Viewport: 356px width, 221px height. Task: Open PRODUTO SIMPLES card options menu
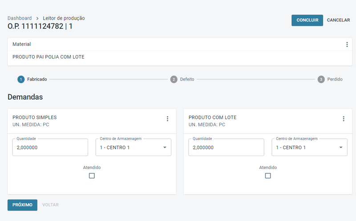pyautogui.click(x=167, y=119)
